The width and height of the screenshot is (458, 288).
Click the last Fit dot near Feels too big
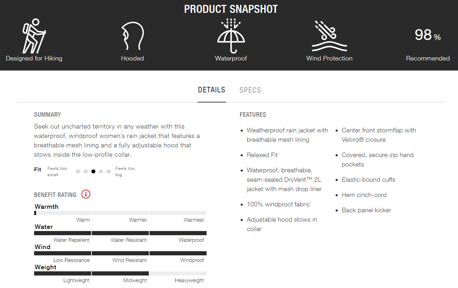coord(109,171)
